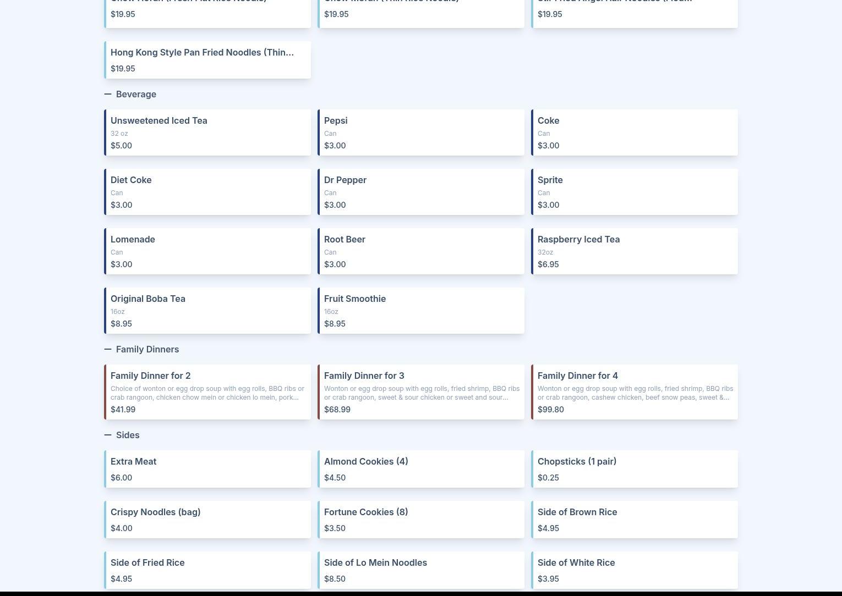Add Pepsi can to order
This screenshot has height=596, width=842.
tap(421, 133)
